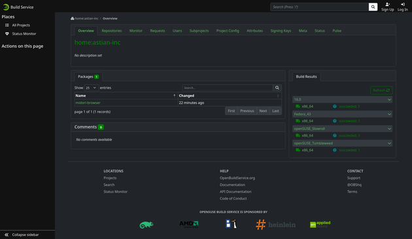The image size is (412, 239).
Task: Open the Users tab
Action: click(x=177, y=31)
